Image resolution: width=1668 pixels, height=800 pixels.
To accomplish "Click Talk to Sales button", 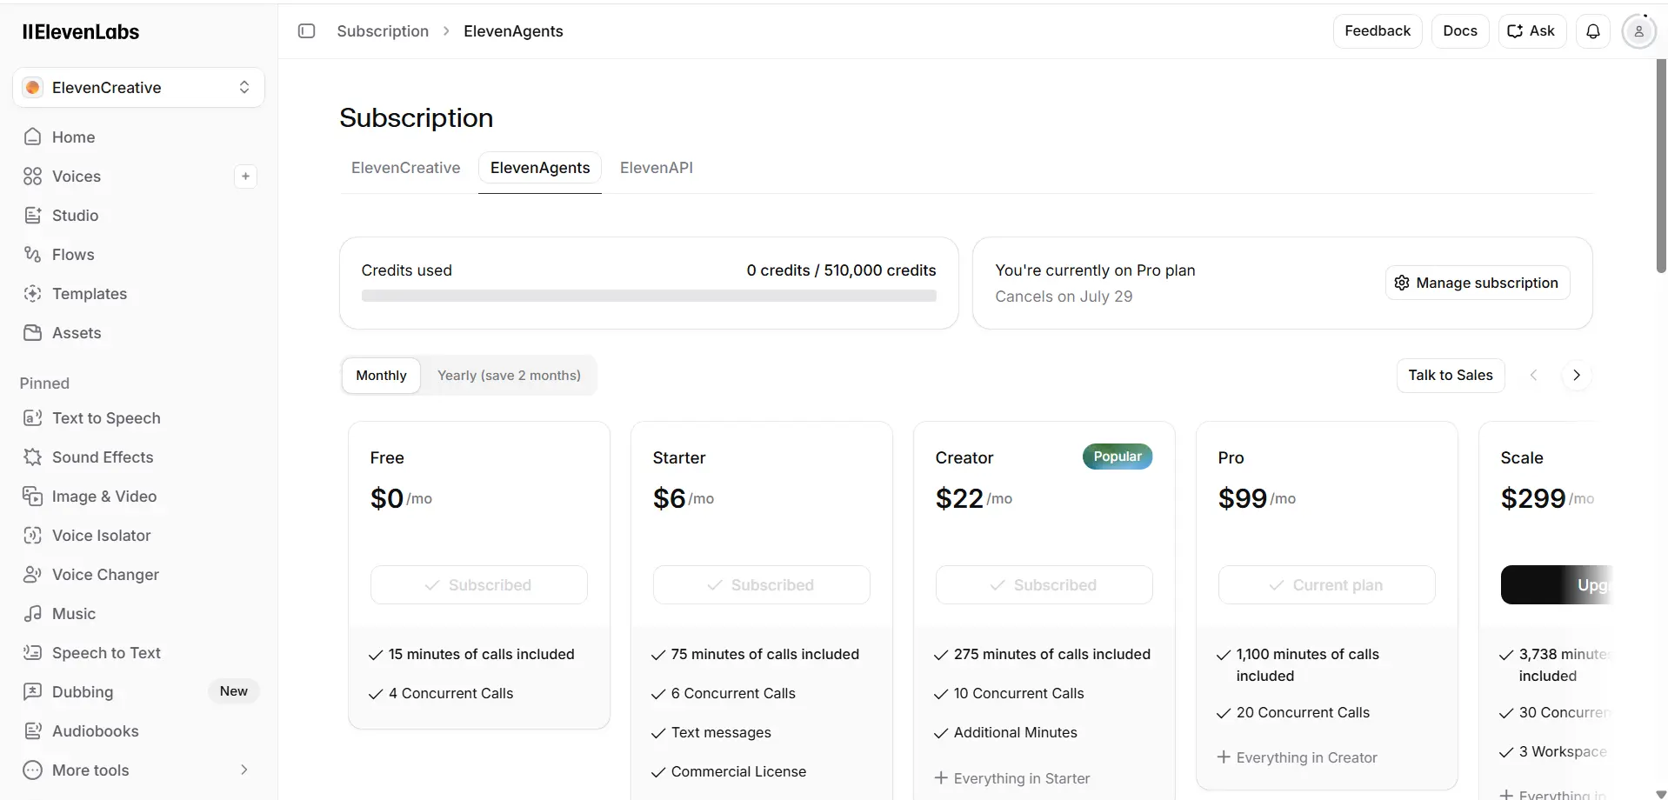I will pyautogui.click(x=1451, y=376).
